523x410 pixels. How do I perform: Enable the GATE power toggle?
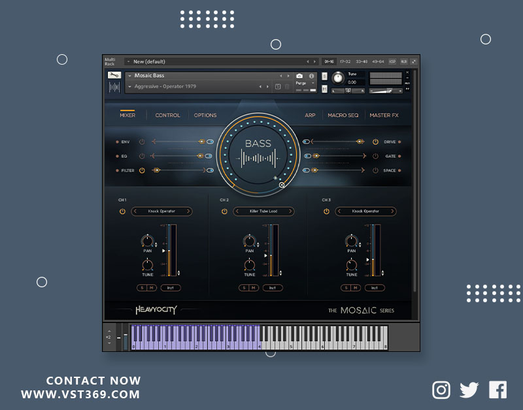[375, 156]
